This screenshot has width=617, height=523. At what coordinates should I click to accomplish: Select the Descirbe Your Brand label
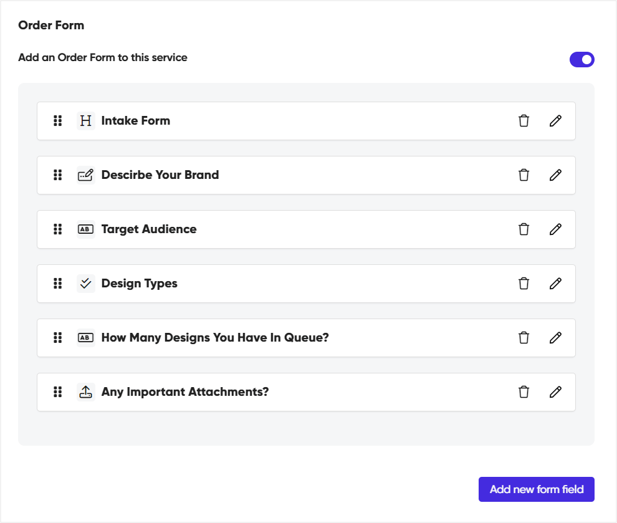coord(160,175)
